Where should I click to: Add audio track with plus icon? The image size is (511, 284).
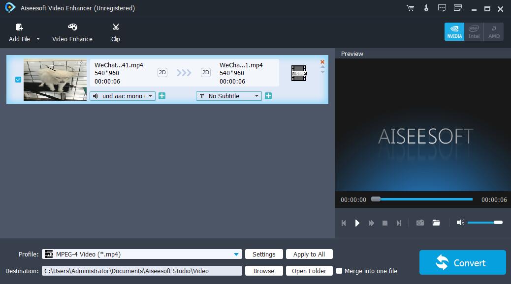162,96
